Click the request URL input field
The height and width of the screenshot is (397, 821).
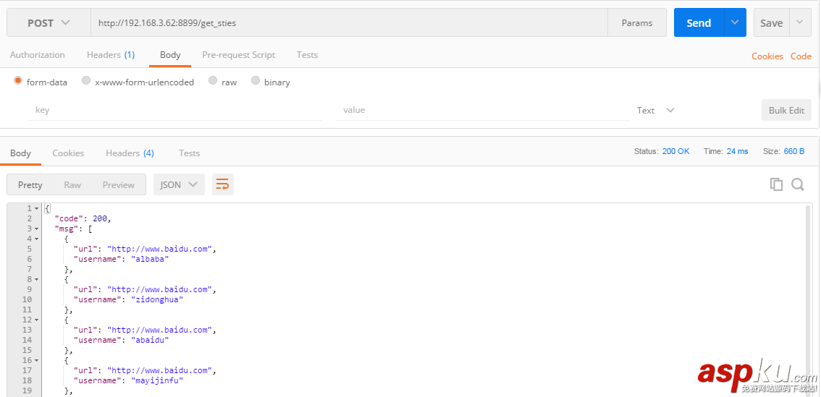click(348, 23)
